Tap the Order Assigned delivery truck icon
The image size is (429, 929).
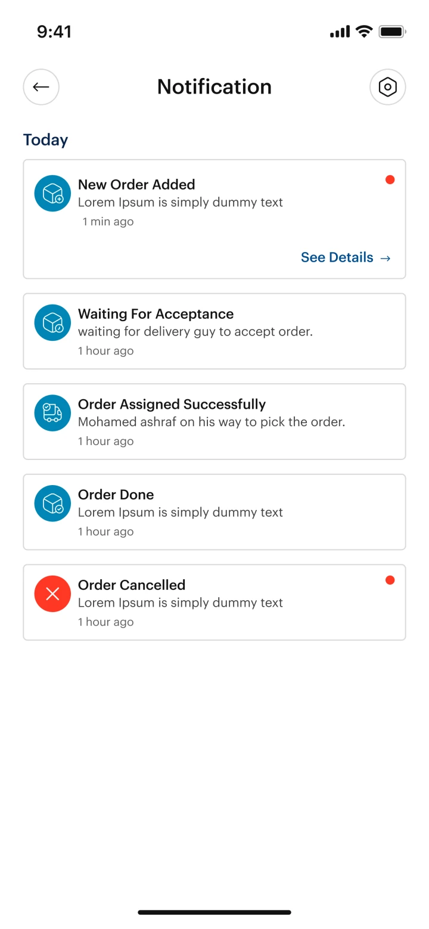pos(52,413)
